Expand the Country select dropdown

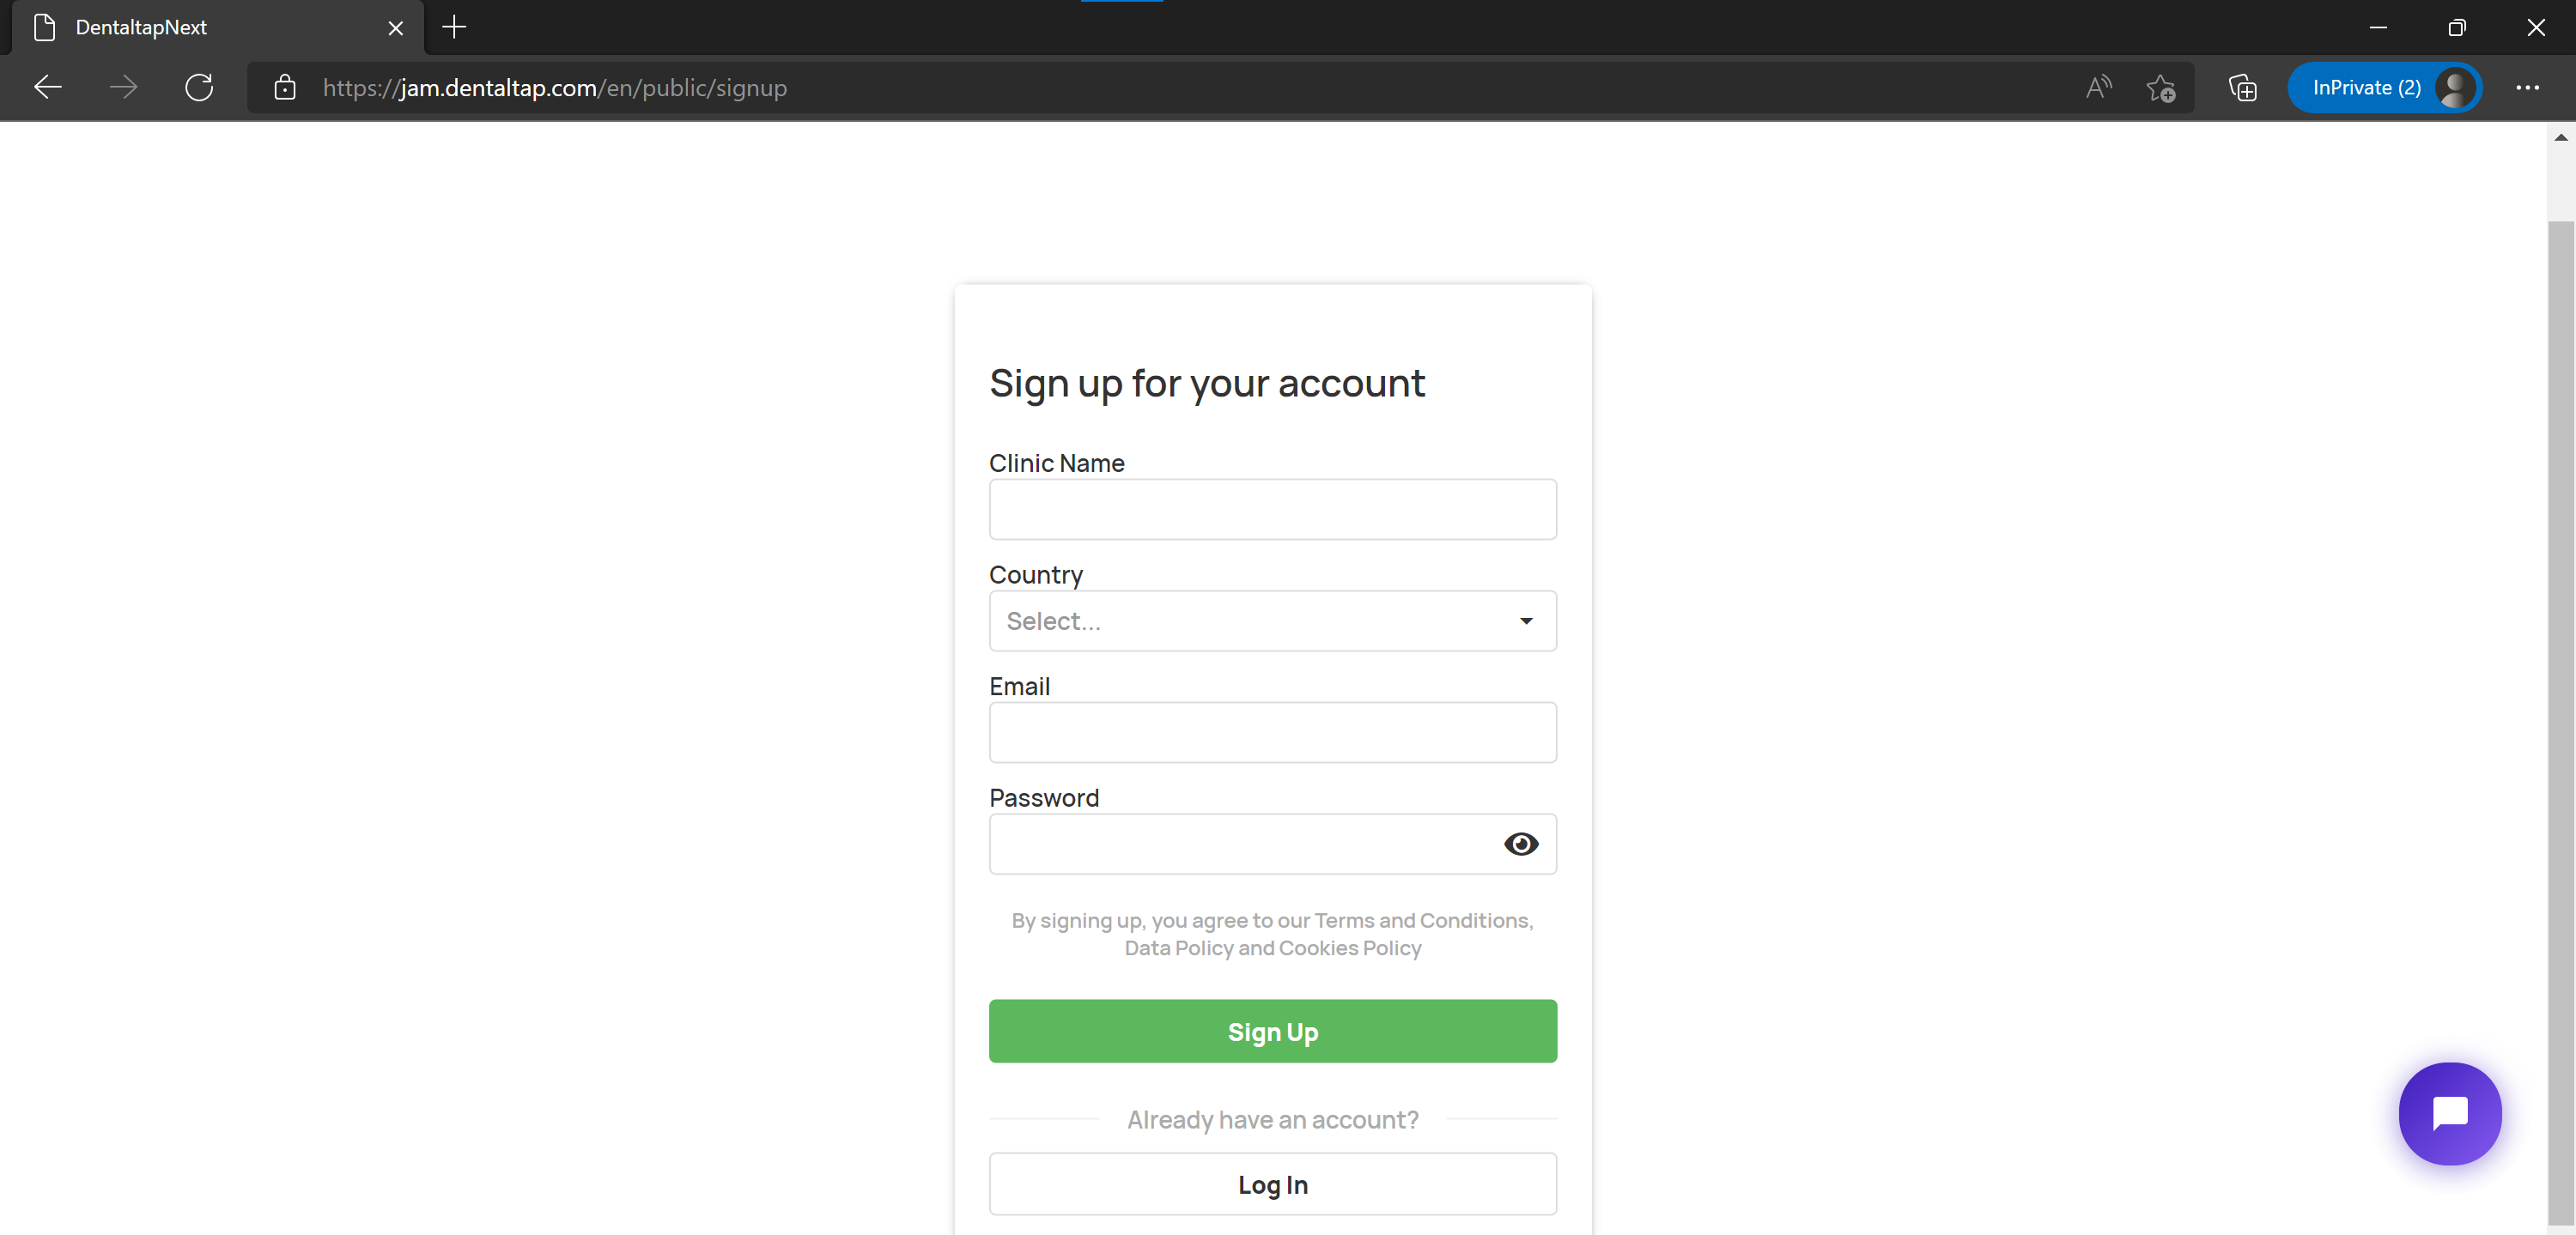point(1272,621)
